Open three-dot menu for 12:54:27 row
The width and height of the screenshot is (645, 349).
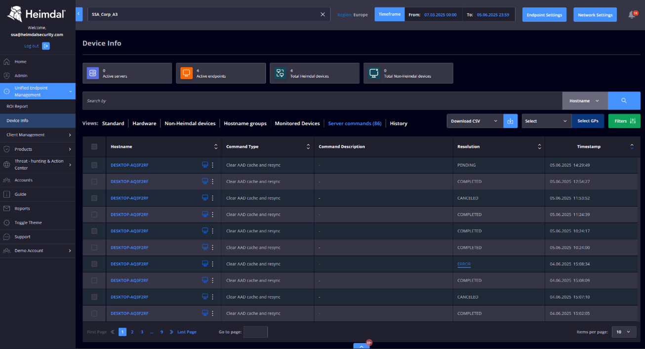213,182
